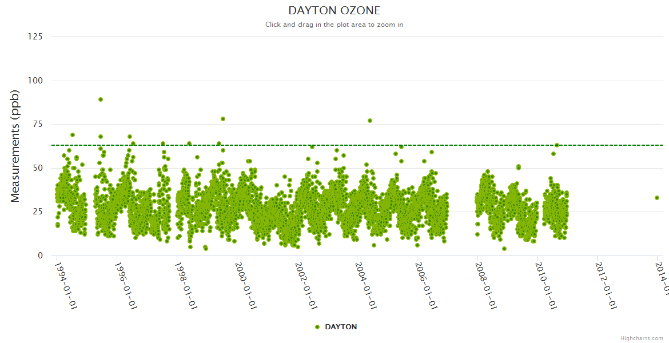Screen dimensions: 669x343
Task: Click the 69 ppb point in 1994
Action: tap(73, 135)
